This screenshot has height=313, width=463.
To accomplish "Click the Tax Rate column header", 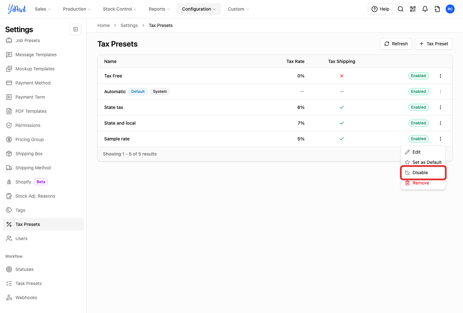I will [295, 61].
